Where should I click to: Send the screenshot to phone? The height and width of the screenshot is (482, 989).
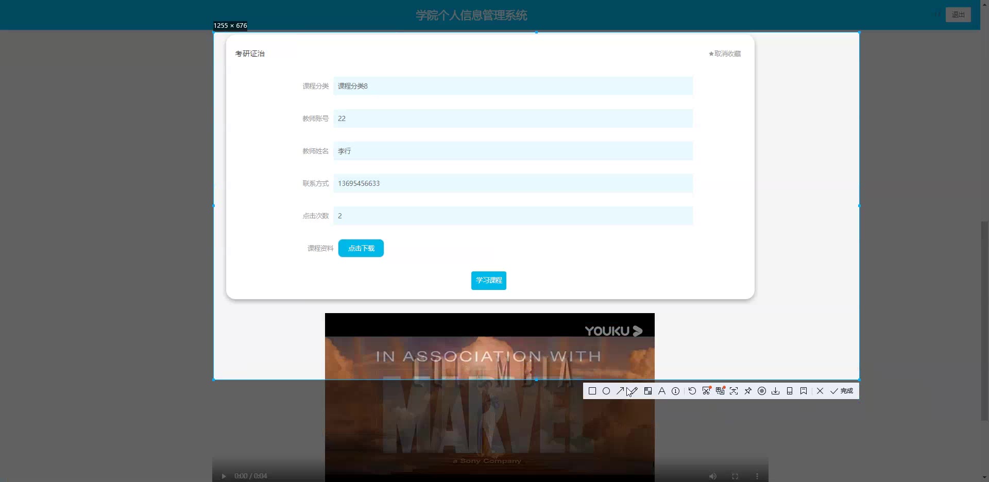tap(790, 391)
